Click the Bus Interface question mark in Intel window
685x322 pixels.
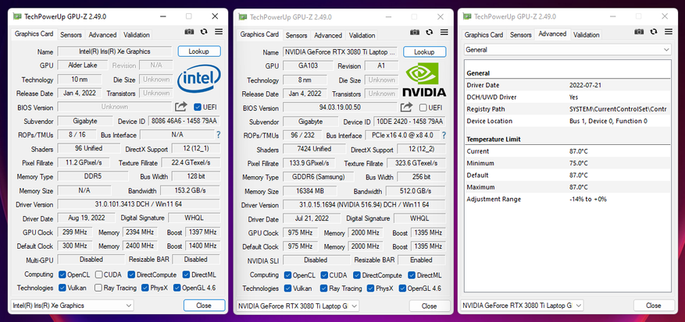pyautogui.click(x=219, y=135)
